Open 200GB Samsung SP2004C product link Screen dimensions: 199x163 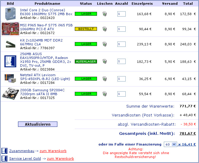coord(42,92)
